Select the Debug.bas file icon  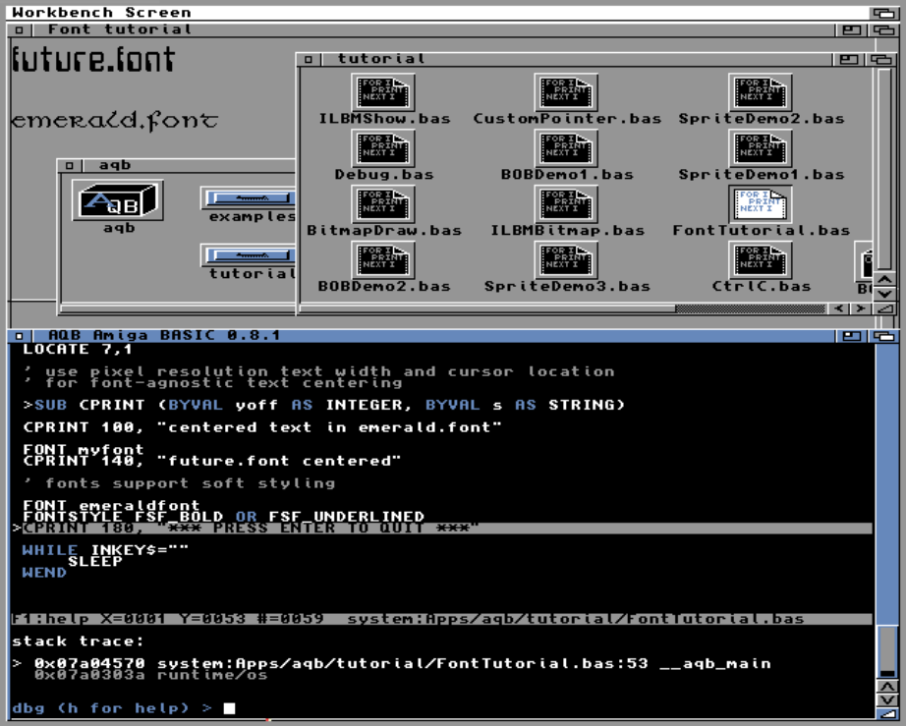coord(382,148)
